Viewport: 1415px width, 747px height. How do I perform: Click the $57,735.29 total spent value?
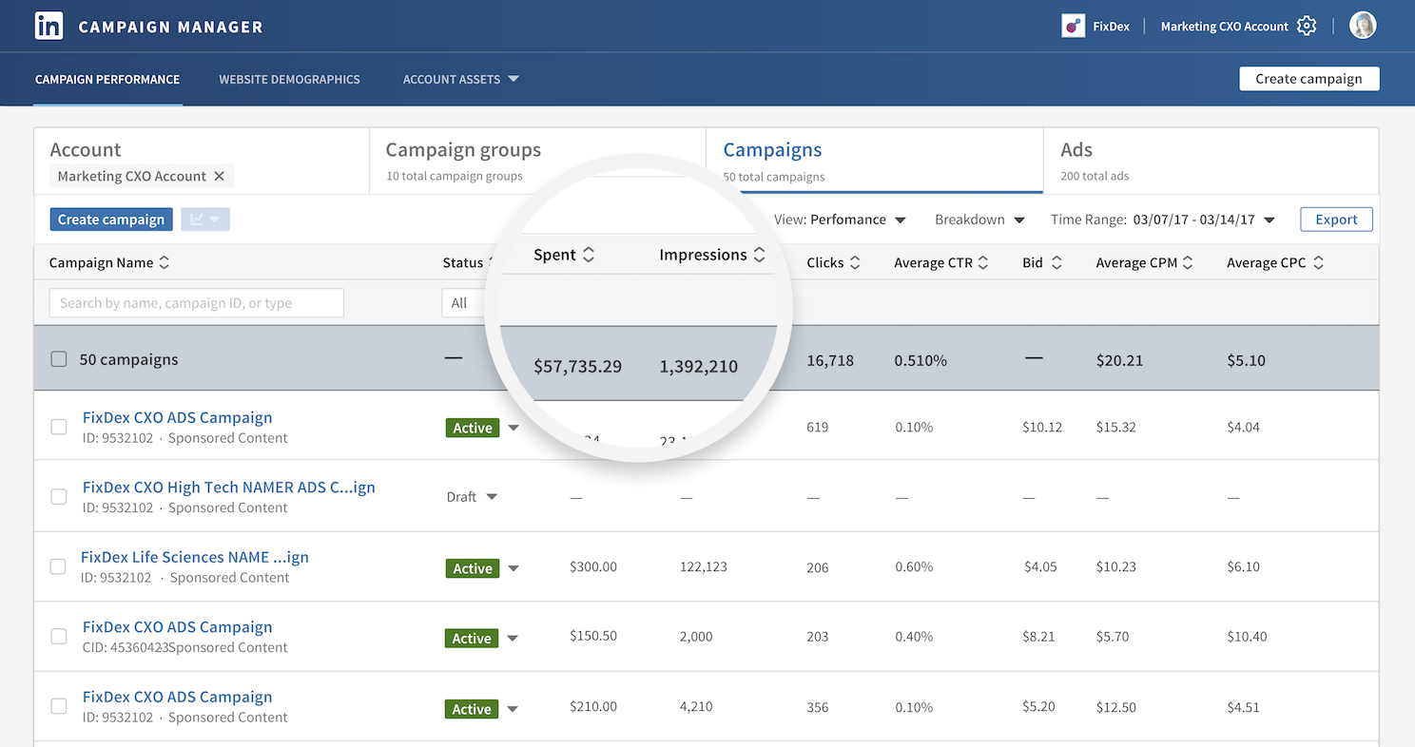coord(578,366)
